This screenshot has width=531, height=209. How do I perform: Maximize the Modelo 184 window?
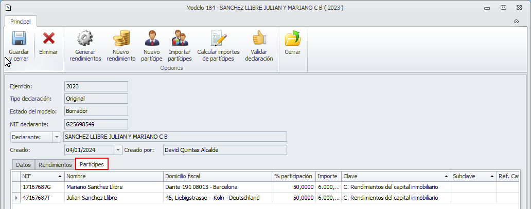(x=504, y=7)
